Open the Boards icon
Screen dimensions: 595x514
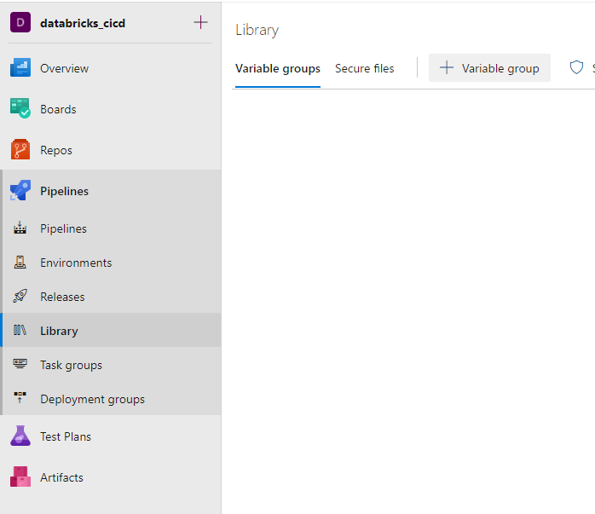point(20,109)
